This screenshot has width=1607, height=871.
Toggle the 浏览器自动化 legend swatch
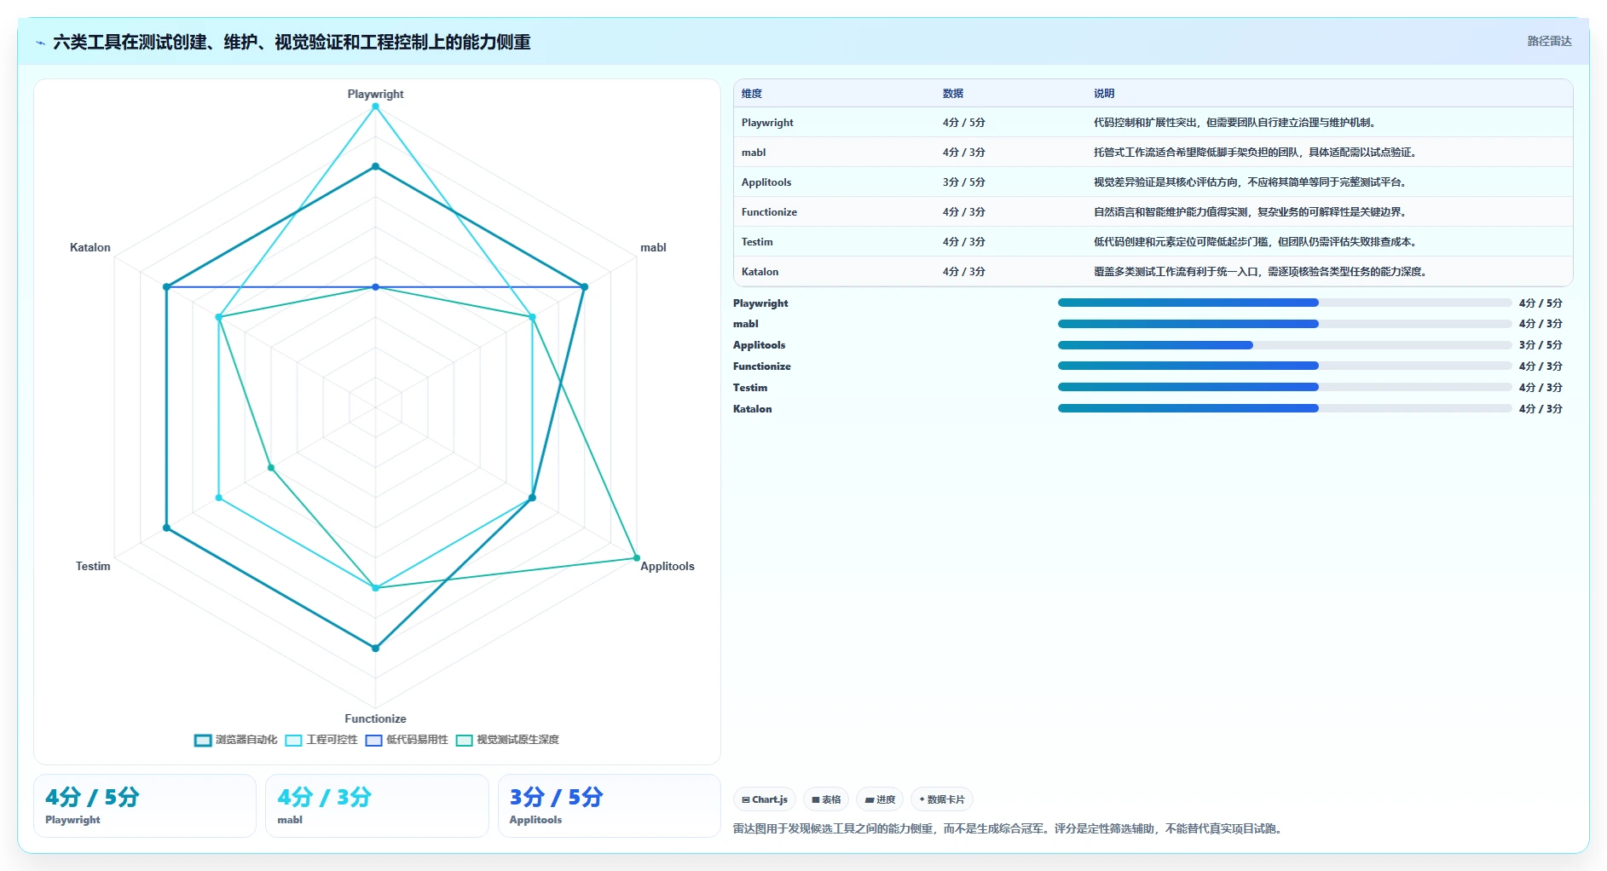pyautogui.click(x=203, y=740)
